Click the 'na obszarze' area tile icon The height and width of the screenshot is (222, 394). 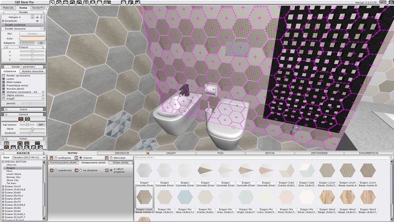pos(77,170)
